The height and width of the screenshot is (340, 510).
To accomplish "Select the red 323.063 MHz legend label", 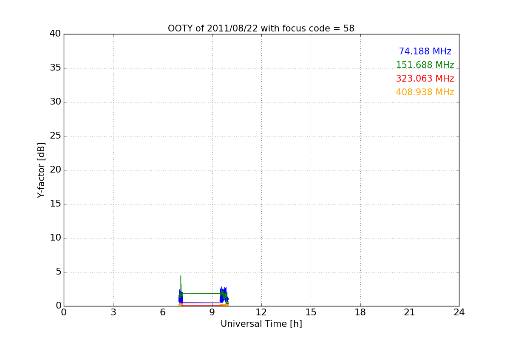I will [425, 79].
